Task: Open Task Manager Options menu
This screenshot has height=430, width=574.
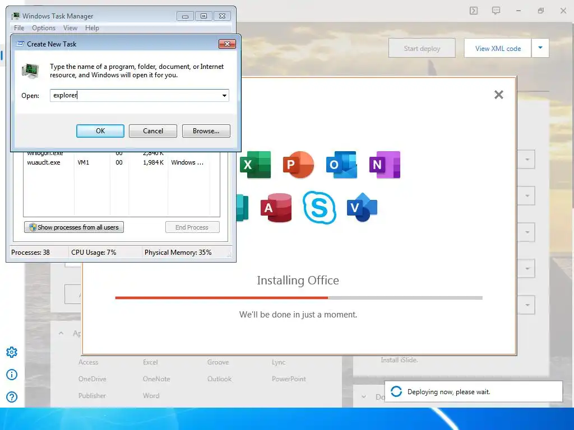Action: pos(44,28)
